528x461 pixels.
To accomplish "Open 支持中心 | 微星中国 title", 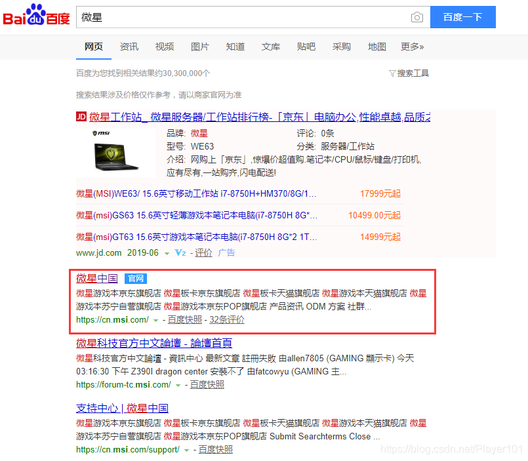I will [122, 408].
